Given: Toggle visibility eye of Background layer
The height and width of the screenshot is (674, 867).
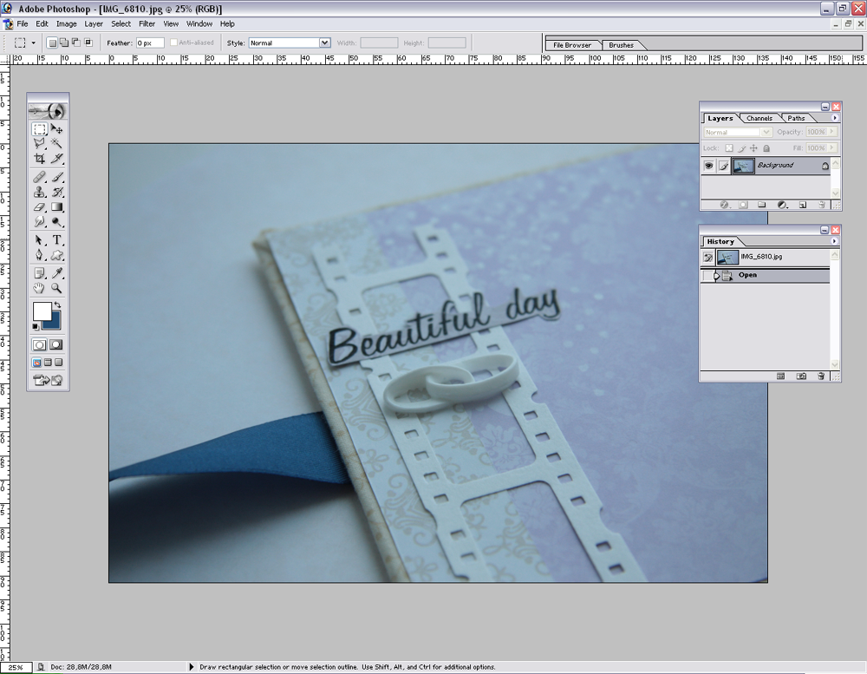Looking at the screenshot, I should 708,166.
